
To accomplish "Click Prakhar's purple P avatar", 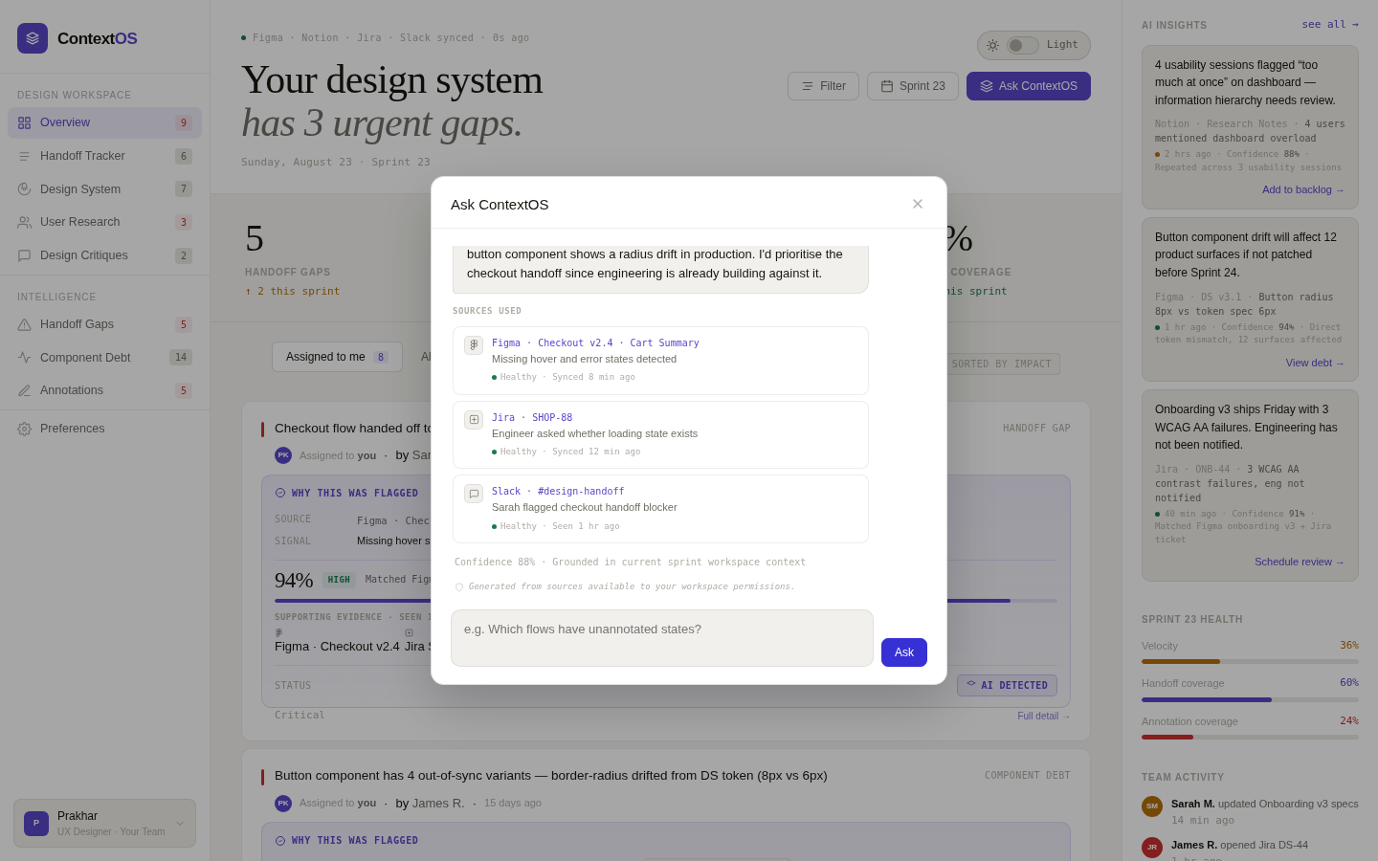I will click(x=36, y=824).
